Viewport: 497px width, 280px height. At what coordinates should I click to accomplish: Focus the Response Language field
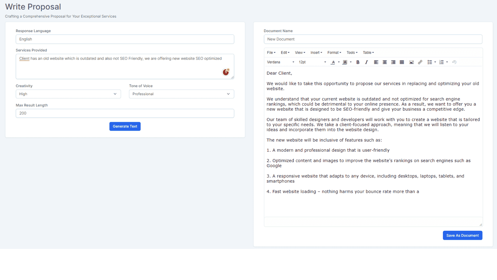125,39
